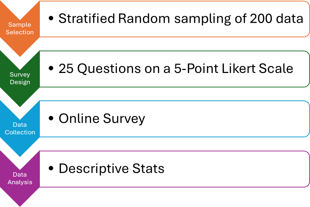The height and width of the screenshot is (207, 310).
Task: Click the purple Data Analysis chevron
Action: pos(20,178)
